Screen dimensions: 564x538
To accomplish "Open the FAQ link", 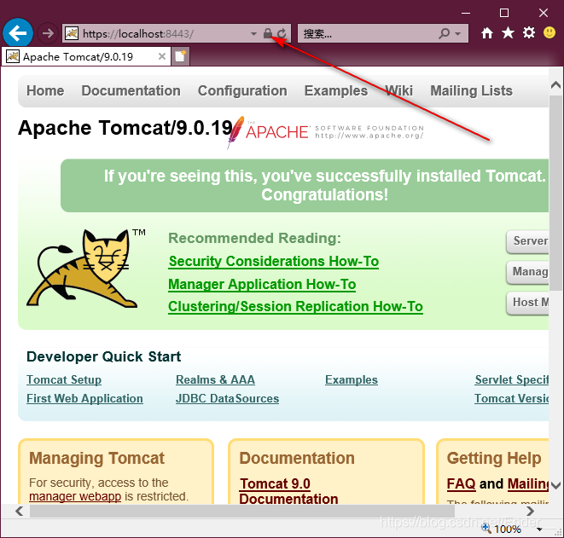I will pos(461,483).
